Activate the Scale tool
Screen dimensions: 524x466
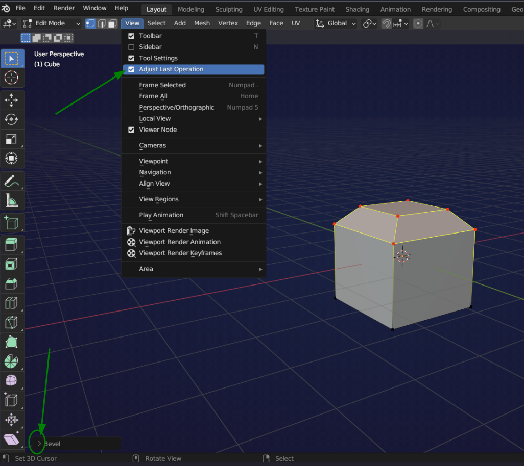11,139
